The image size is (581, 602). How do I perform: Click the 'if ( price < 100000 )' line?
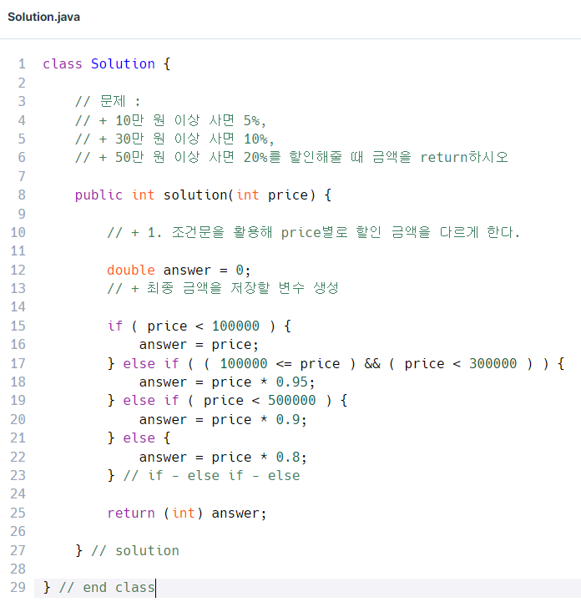point(200,326)
